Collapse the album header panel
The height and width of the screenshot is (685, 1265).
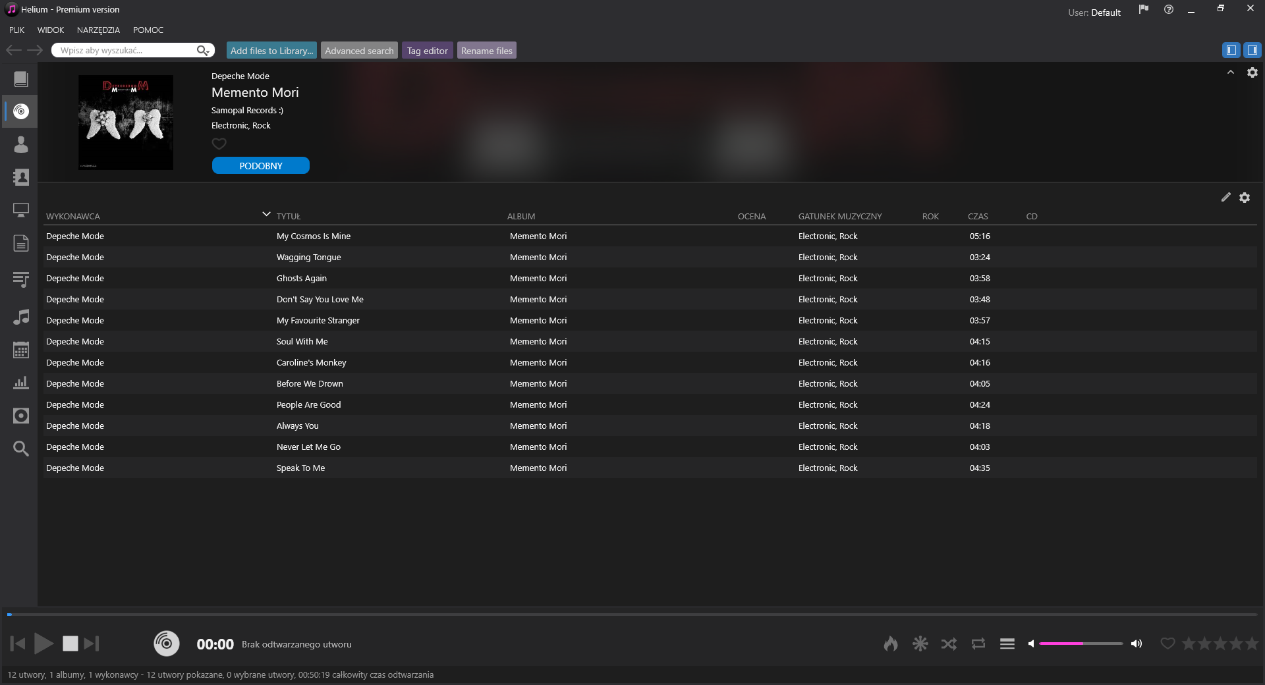coord(1231,72)
